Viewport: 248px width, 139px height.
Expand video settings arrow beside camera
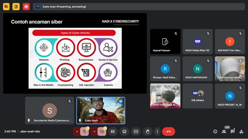pyautogui.click(x=95, y=131)
